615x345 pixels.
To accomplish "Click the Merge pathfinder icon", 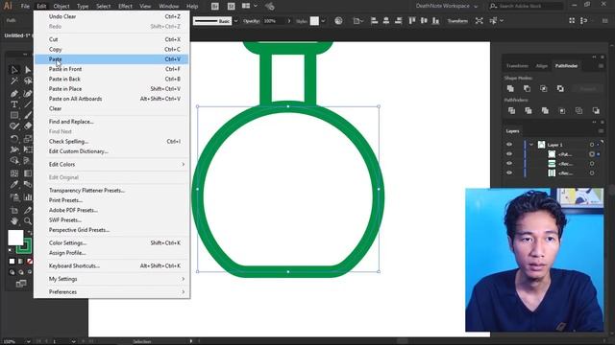I will pos(545,111).
